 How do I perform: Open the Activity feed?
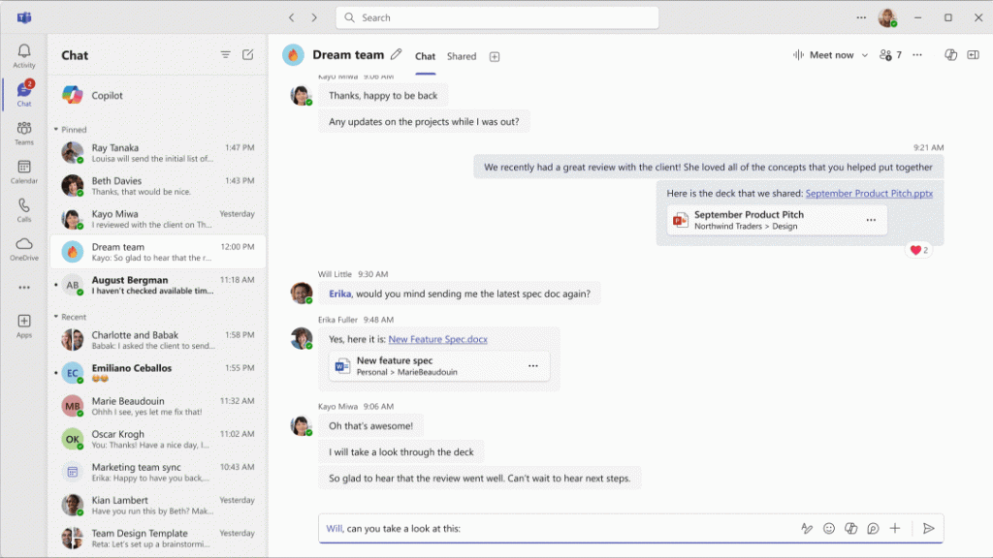(24, 55)
